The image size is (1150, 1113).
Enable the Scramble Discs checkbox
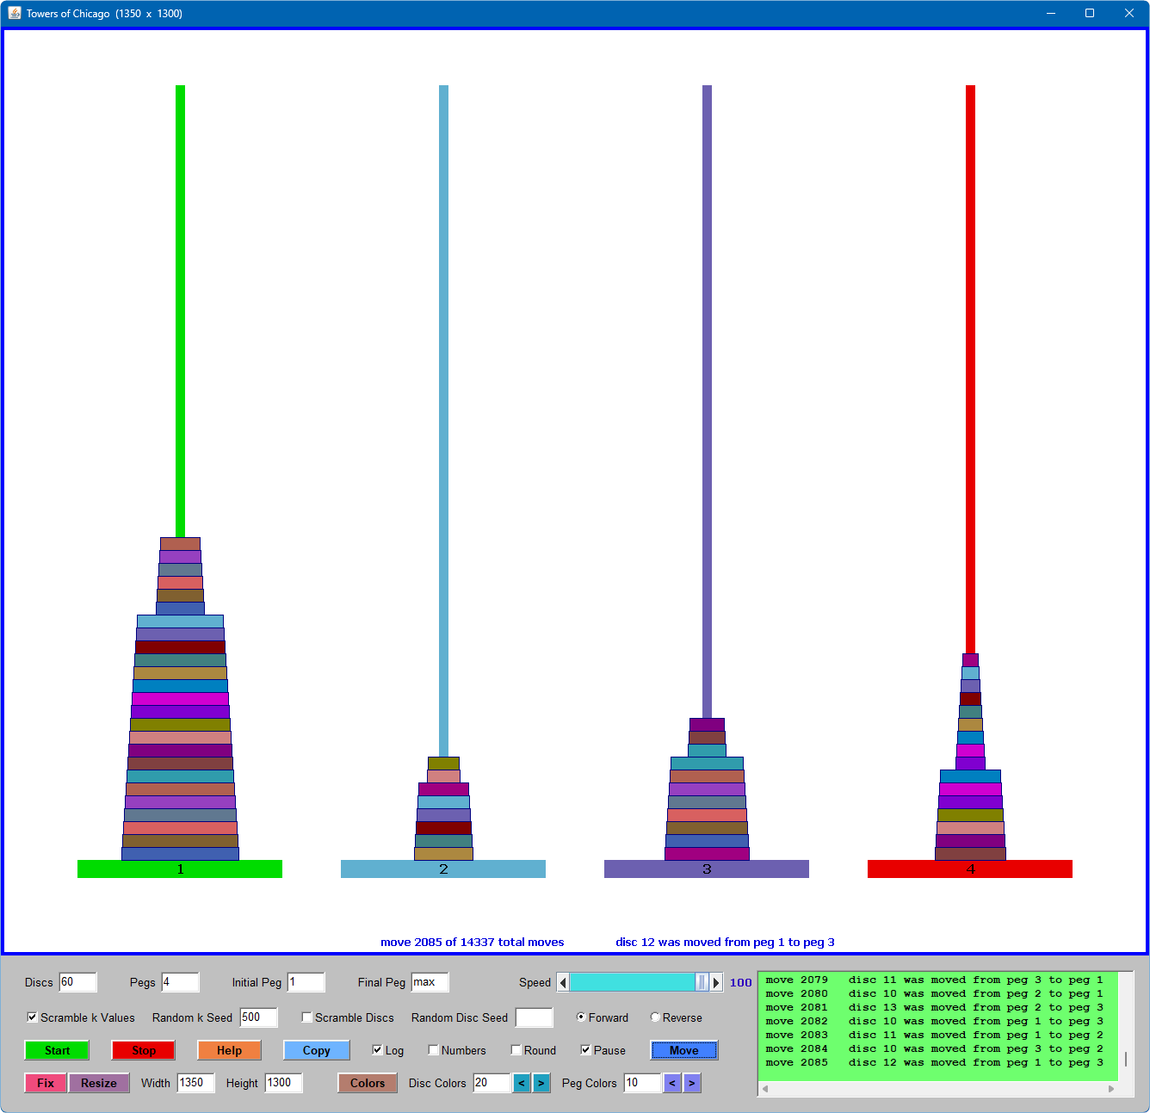(x=307, y=1017)
